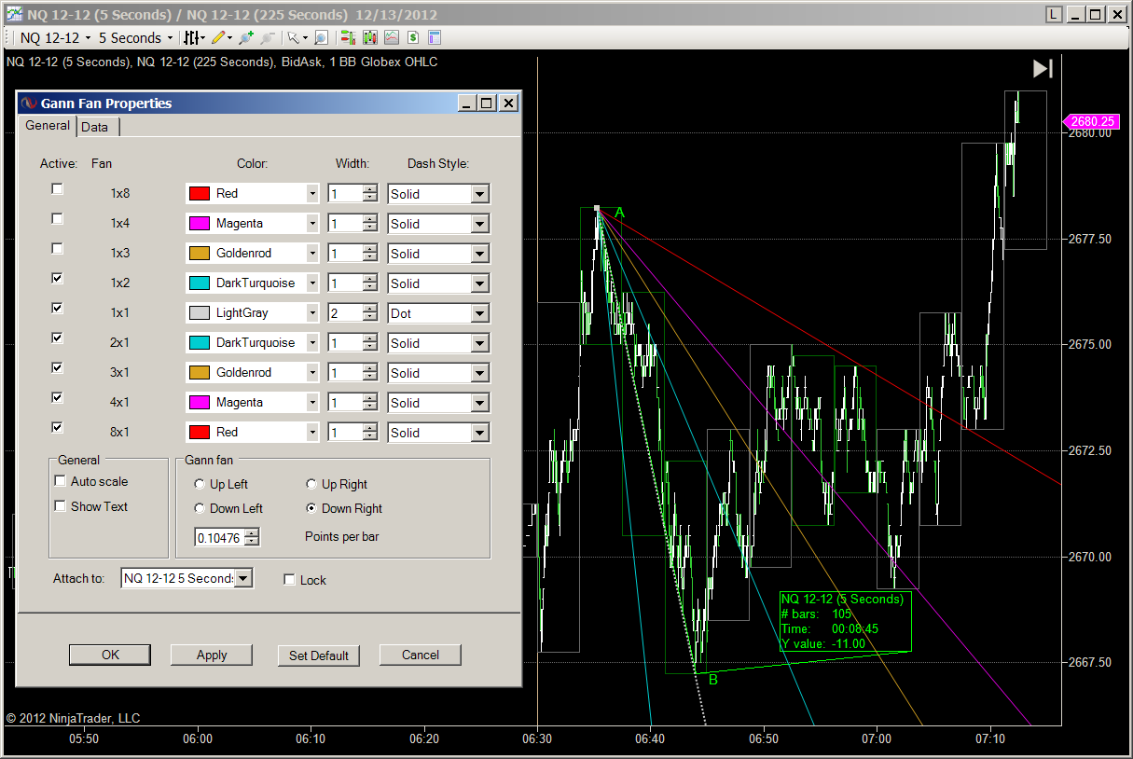
Task: Enable the 1x3 fan checkbox
Action: pos(58,248)
